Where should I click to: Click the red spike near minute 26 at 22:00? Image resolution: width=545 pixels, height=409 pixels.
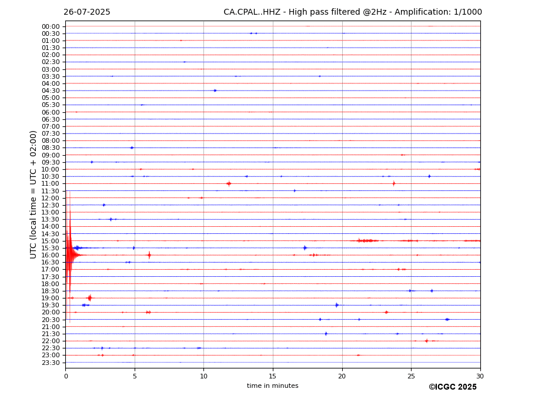point(426,341)
